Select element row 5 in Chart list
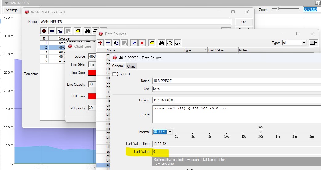The height and width of the screenshot is (170, 321). 53,61
